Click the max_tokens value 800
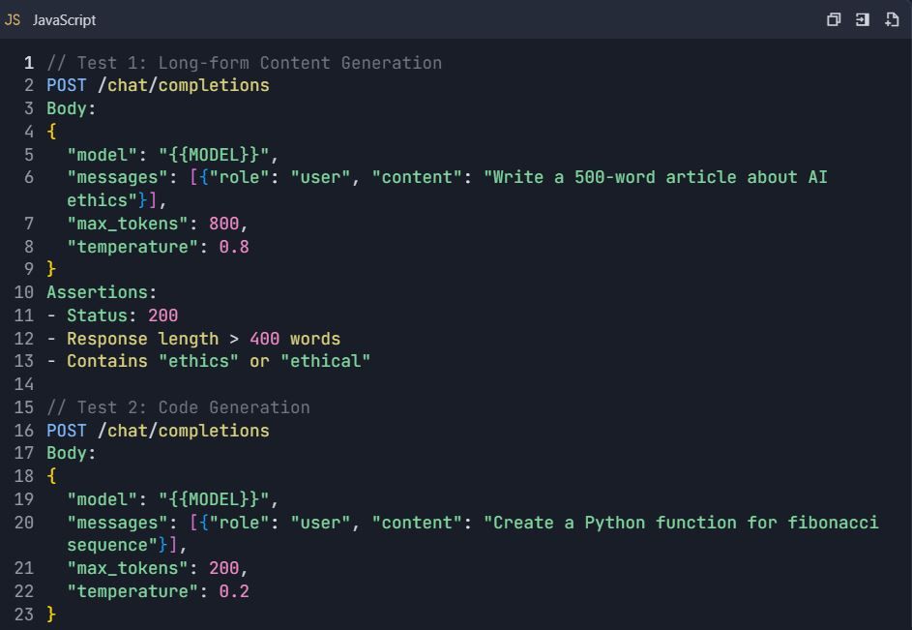The height and width of the screenshot is (630, 912). [x=224, y=224]
